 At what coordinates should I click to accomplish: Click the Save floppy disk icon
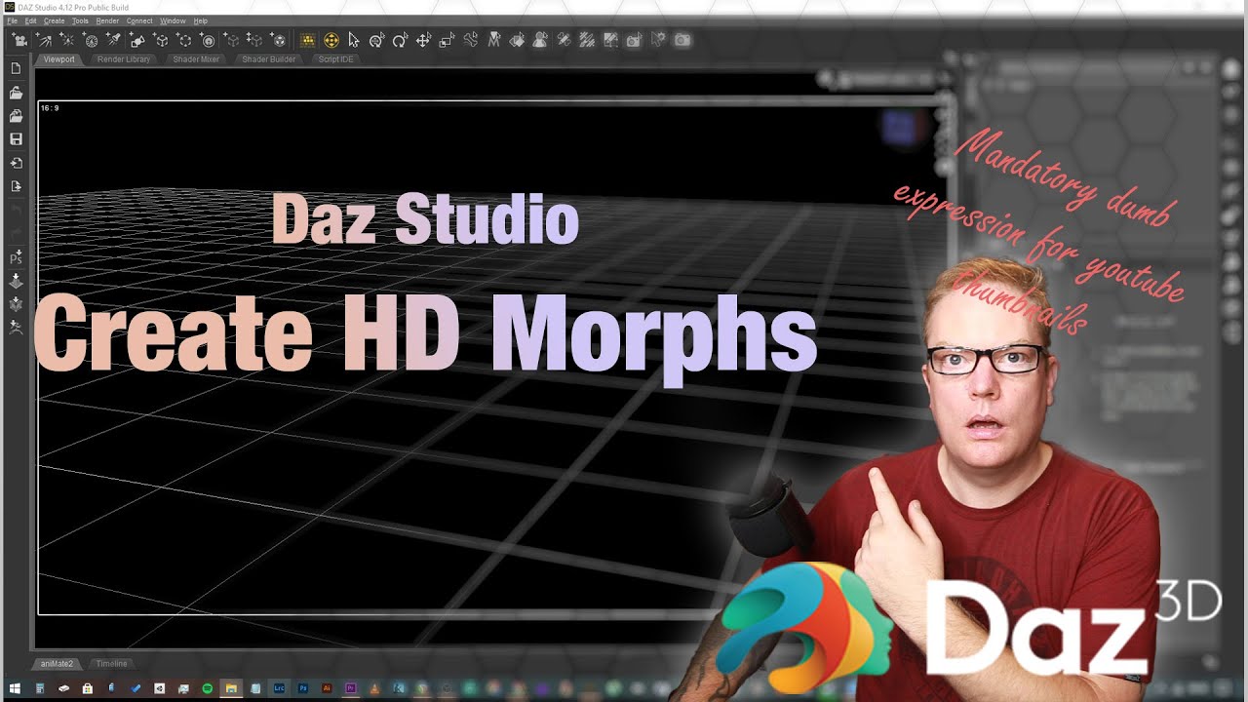point(16,139)
